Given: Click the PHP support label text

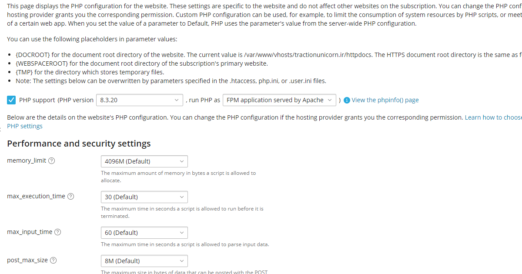Looking at the screenshot, I should (x=37, y=100).
